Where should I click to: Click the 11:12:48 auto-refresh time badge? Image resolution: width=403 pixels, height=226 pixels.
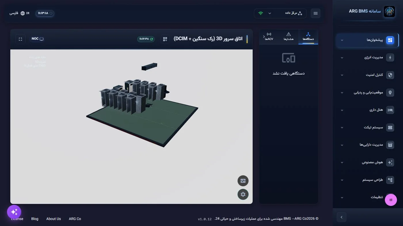click(146, 39)
